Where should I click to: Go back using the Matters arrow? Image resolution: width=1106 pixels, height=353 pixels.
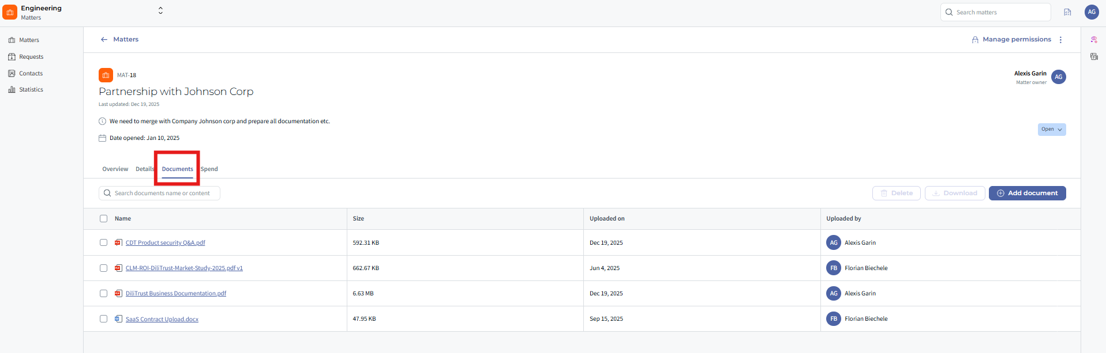[x=104, y=40]
